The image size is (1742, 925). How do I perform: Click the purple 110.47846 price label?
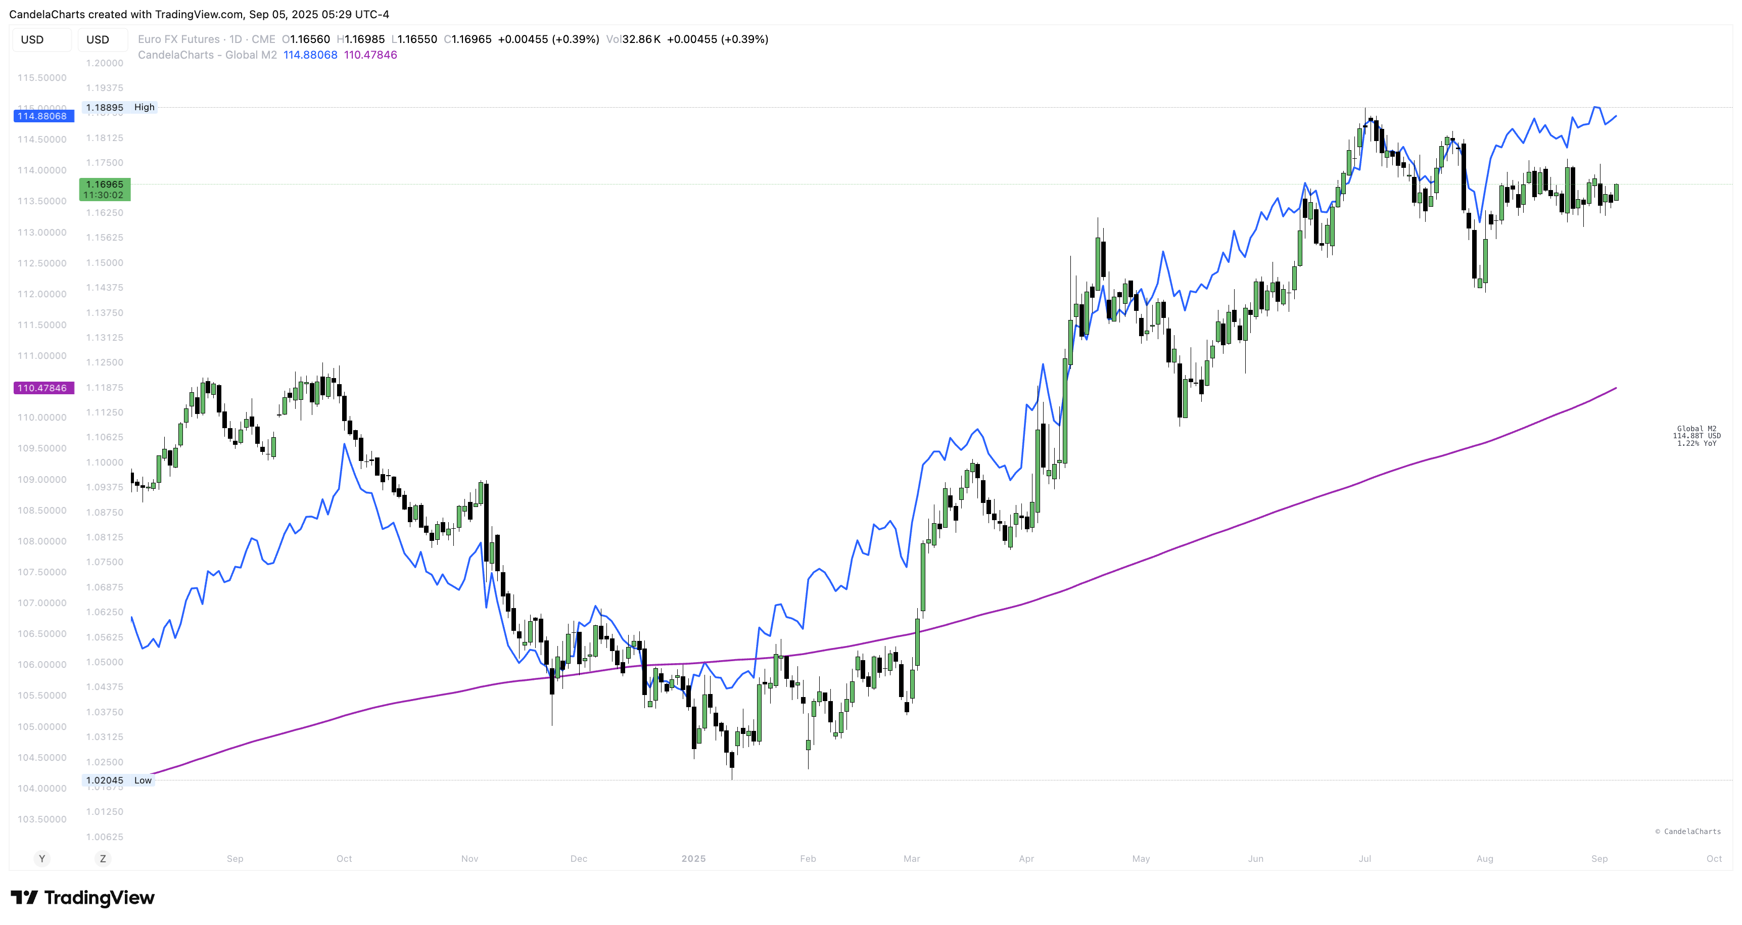(x=43, y=388)
